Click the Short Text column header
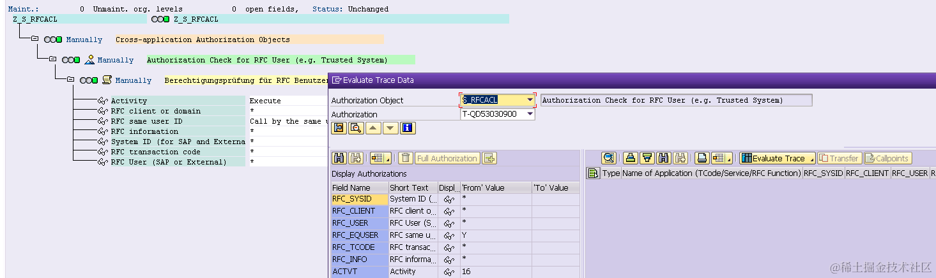The width and height of the screenshot is (936, 278). coord(413,187)
